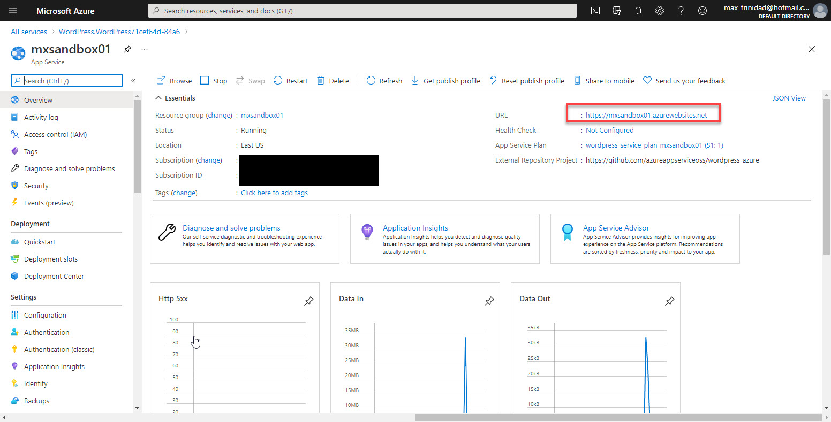Viewport: 831px width, 422px height.
Task: Open wordpress-service-plan-mxsandbox01 link
Action: point(654,145)
